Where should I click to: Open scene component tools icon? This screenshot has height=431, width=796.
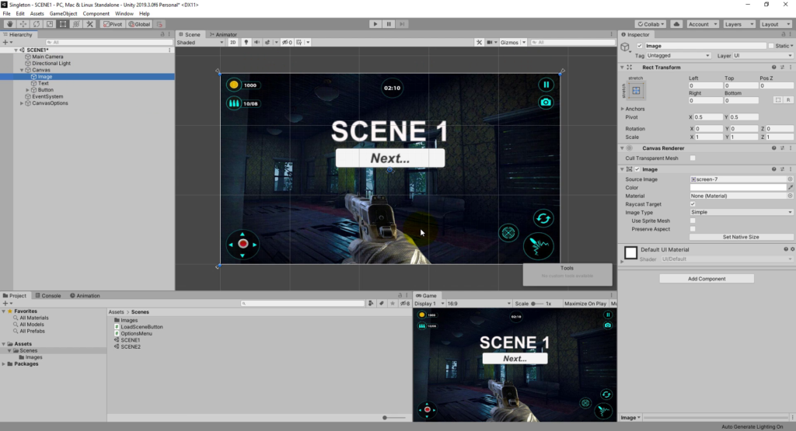pos(479,42)
